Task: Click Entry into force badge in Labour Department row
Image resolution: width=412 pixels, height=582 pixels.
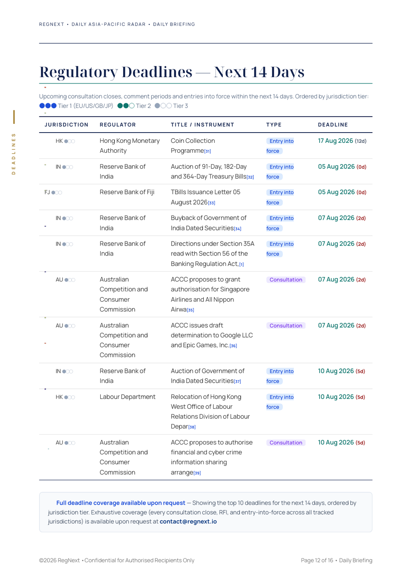Action: 280,402
